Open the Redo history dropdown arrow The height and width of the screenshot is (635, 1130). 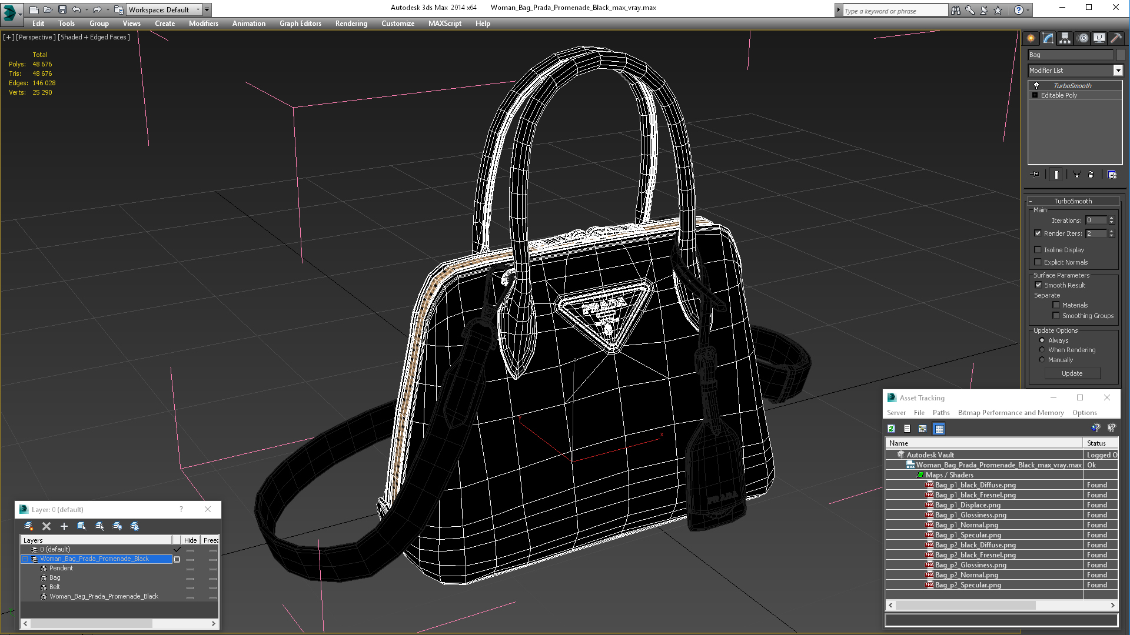[x=107, y=9]
